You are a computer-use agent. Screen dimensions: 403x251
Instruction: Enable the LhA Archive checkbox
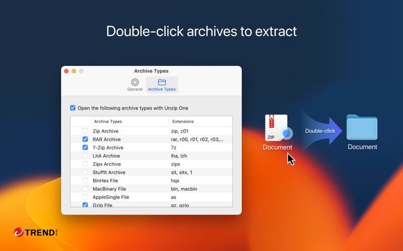click(x=85, y=156)
